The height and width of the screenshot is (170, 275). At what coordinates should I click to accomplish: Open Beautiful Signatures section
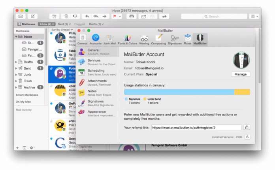click(x=98, y=103)
